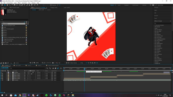This screenshot has height=97, width=173.
Task: Open TrkMat dropdown for layer 2
Action: point(48,74)
